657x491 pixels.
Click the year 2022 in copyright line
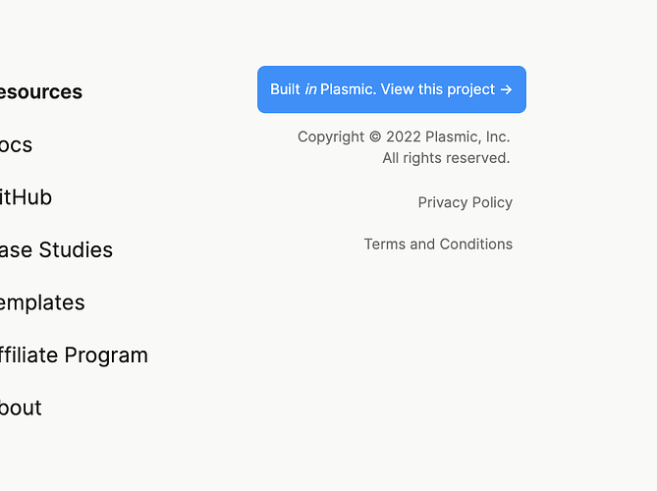(x=403, y=136)
